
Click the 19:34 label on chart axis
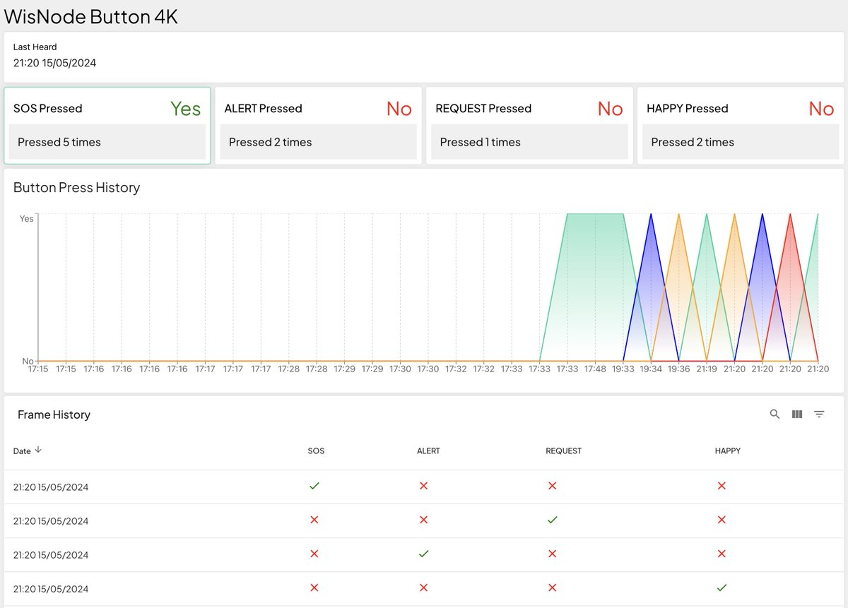(651, 369)
